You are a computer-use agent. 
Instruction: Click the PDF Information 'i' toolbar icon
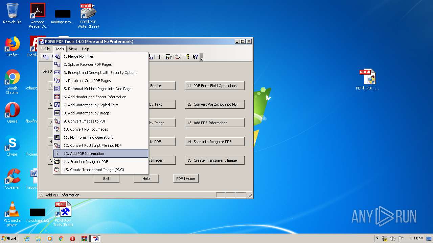pos(159,57)
